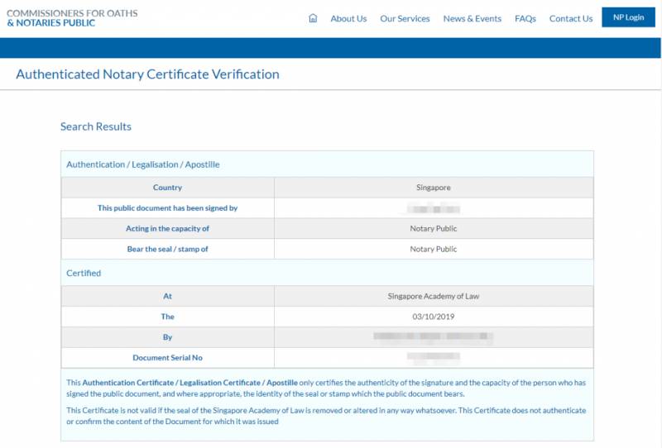Click the Country row label
The image size is (662, 448).
(167, 188)
